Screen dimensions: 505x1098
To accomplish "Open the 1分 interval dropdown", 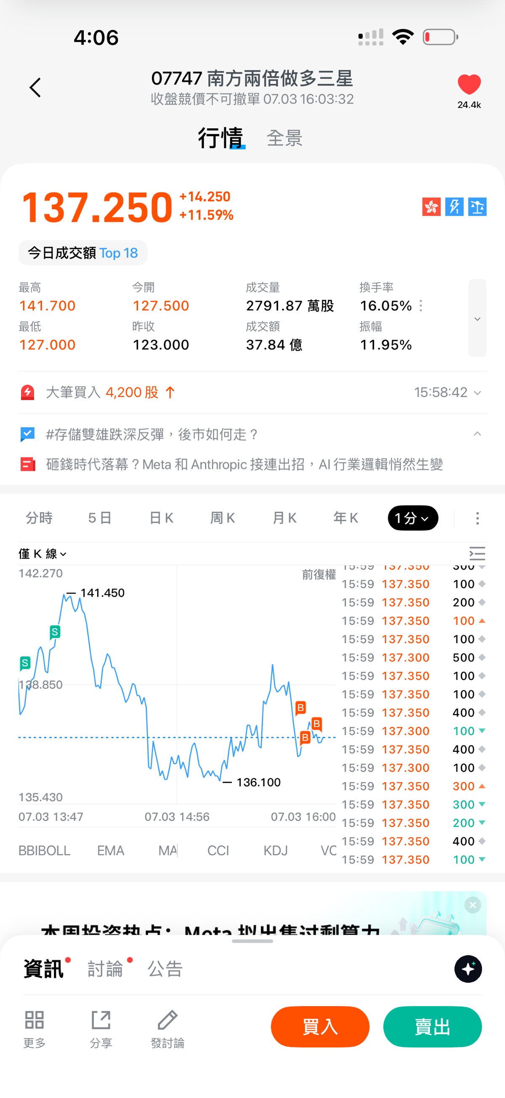I will tap(412, 518).
